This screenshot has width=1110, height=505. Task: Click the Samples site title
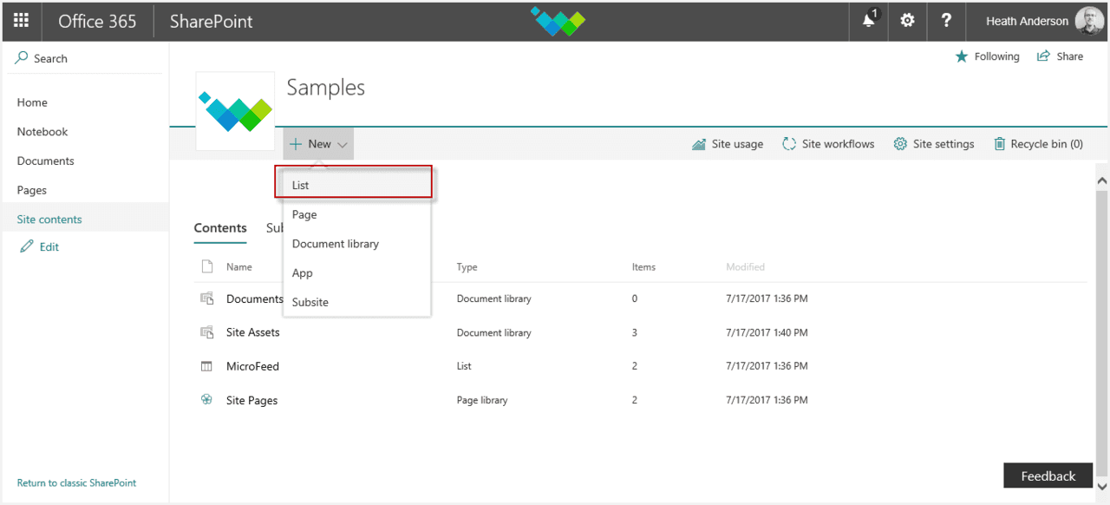click(326, 88)
